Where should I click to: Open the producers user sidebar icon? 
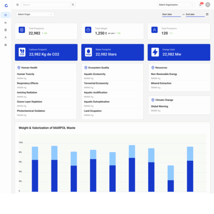(x=6, y=37)
